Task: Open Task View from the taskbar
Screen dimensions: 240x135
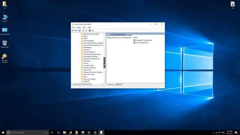Action: (x=52, y=132)
